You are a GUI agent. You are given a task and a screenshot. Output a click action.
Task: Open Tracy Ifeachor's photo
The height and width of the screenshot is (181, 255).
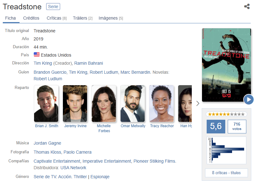click(161, 104)
